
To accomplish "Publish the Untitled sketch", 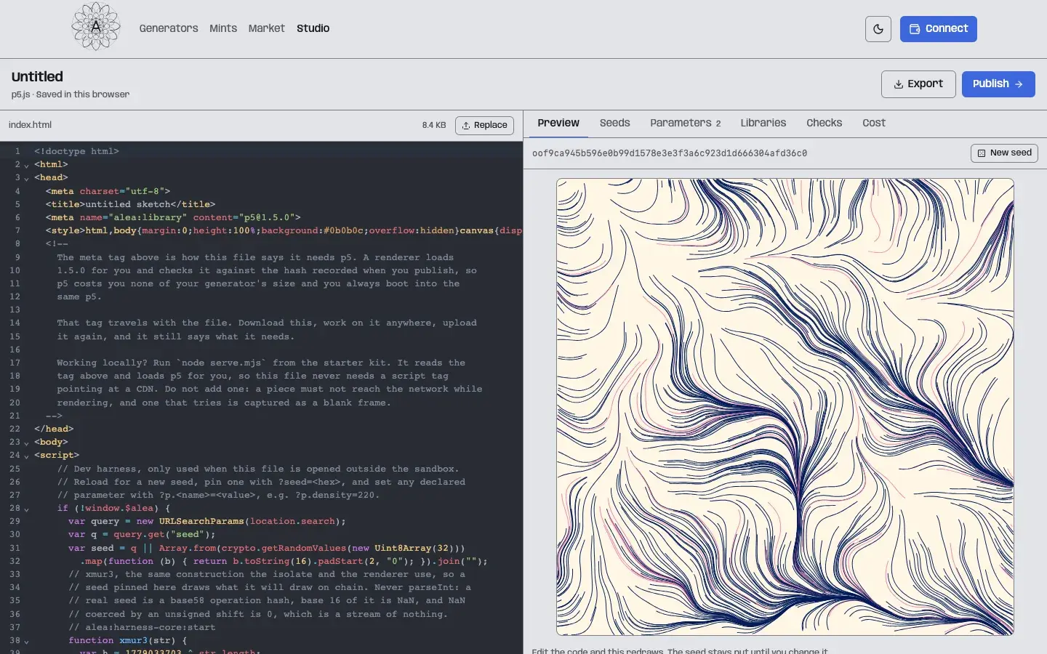I will [x=998, y=84].
